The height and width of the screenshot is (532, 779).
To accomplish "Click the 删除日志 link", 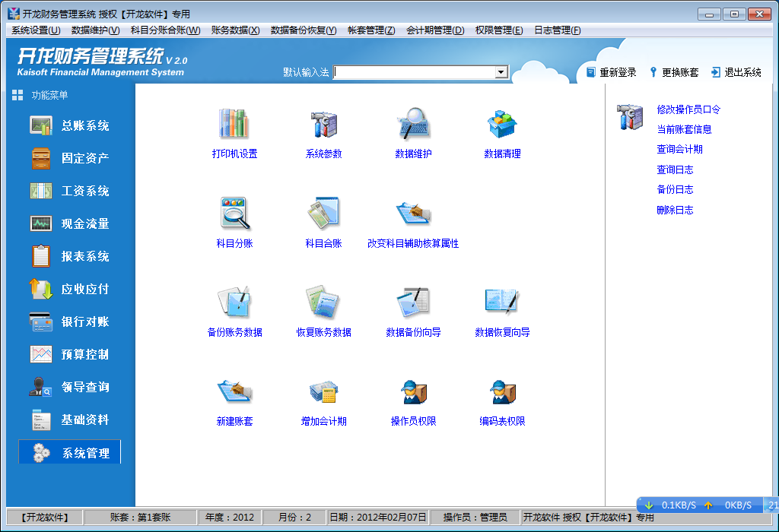I will click(x=675, y=210).
